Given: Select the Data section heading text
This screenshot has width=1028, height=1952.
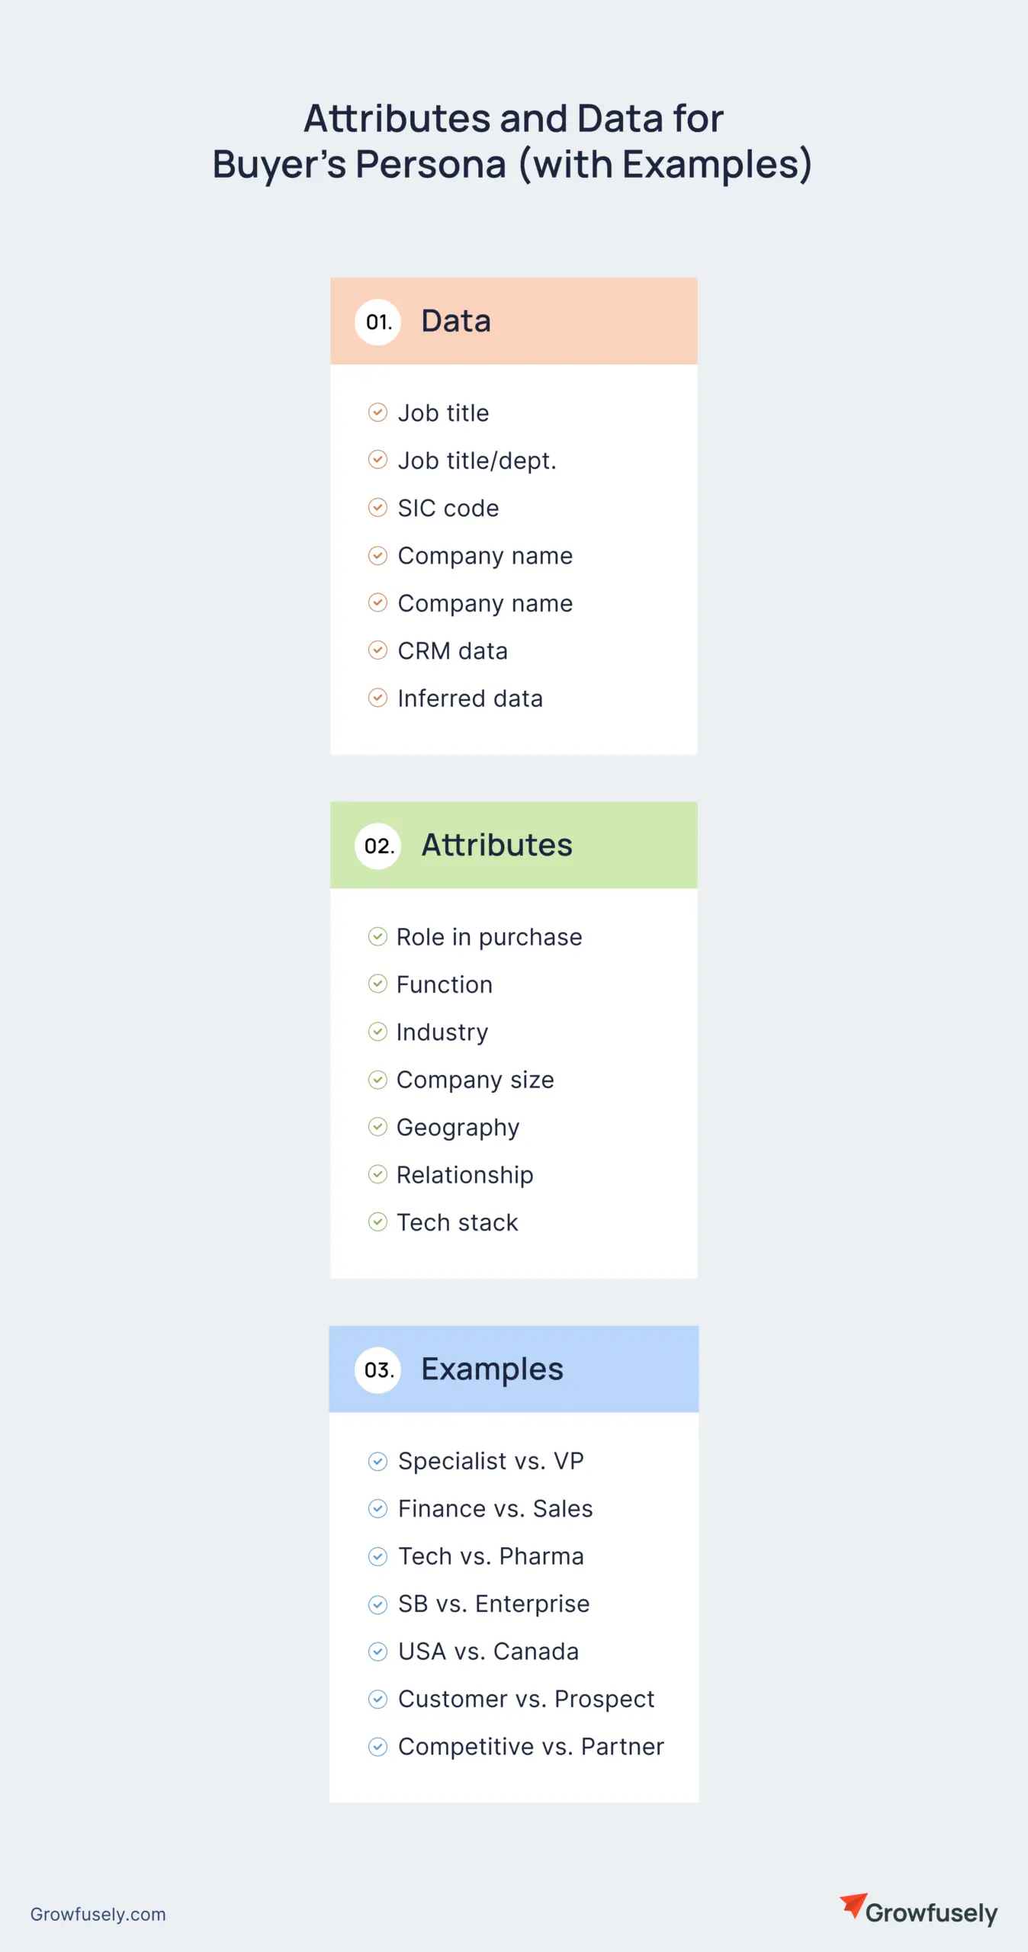Looking at the screenshot, I should [x=456, y=321].
